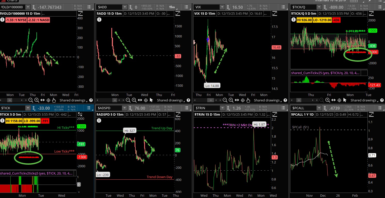Open the $ADD symbol dropdown
The image size is (385, 198).
125,7
